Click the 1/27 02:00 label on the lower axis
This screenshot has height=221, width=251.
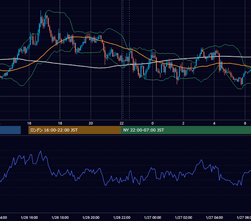coord(183,217)
